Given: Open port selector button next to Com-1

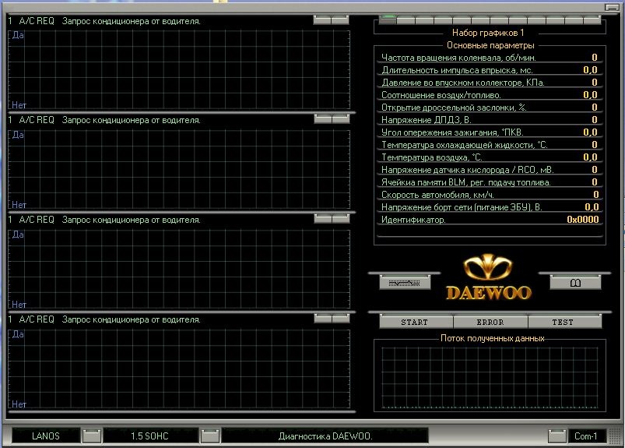Looking at the screenshot, I should click(x=557, y=436).
